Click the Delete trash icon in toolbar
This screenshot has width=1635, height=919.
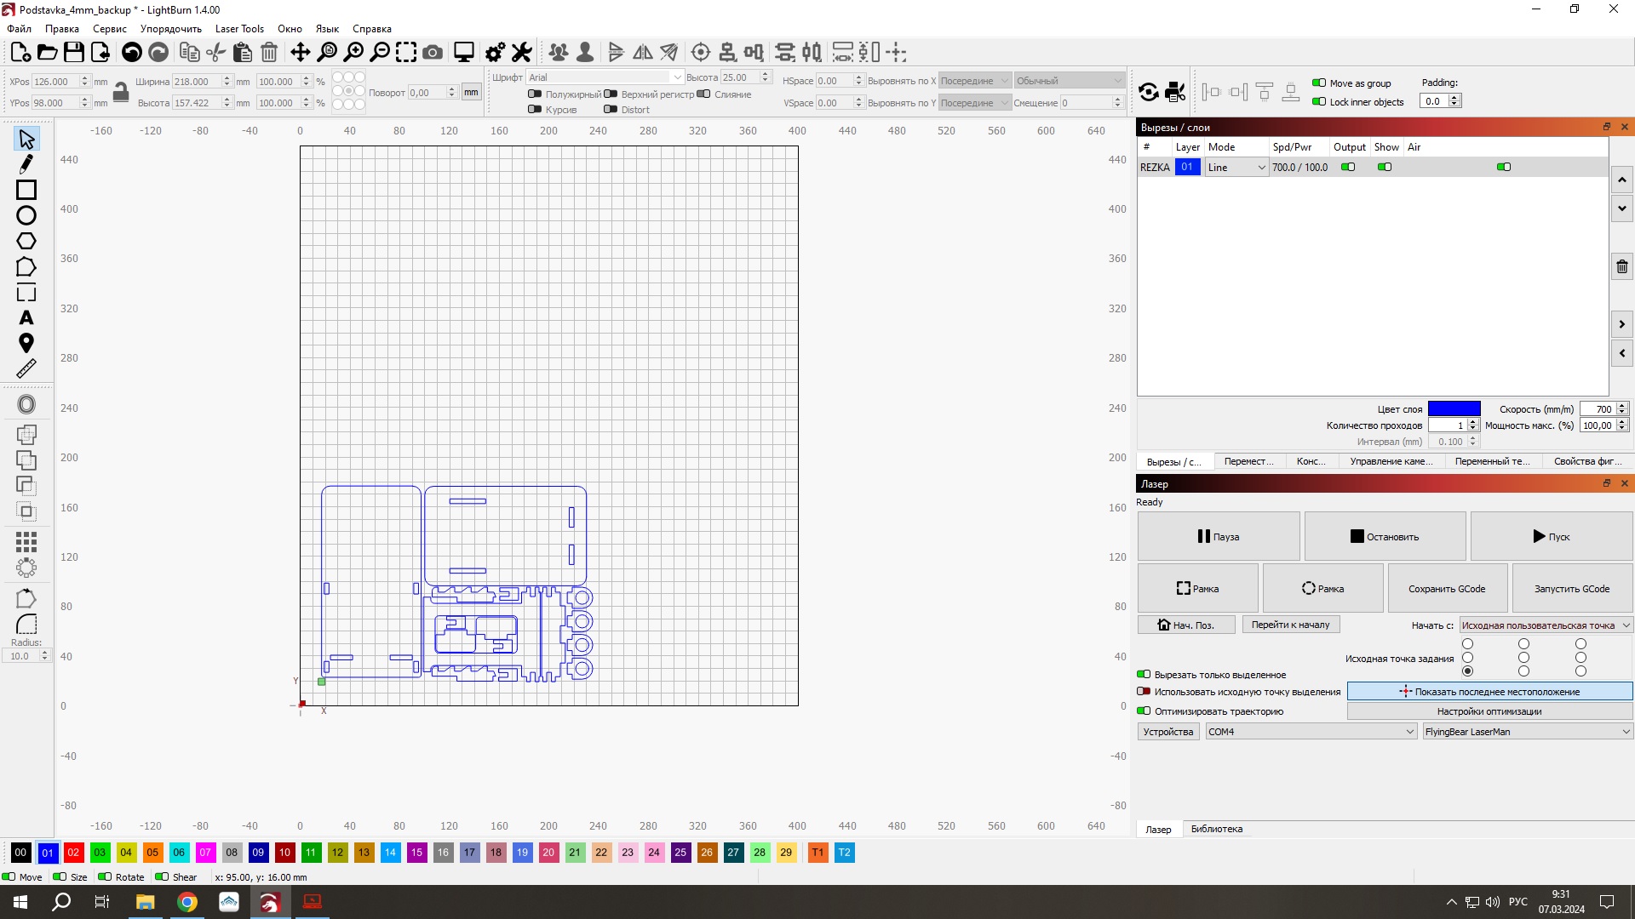(269, 53)
